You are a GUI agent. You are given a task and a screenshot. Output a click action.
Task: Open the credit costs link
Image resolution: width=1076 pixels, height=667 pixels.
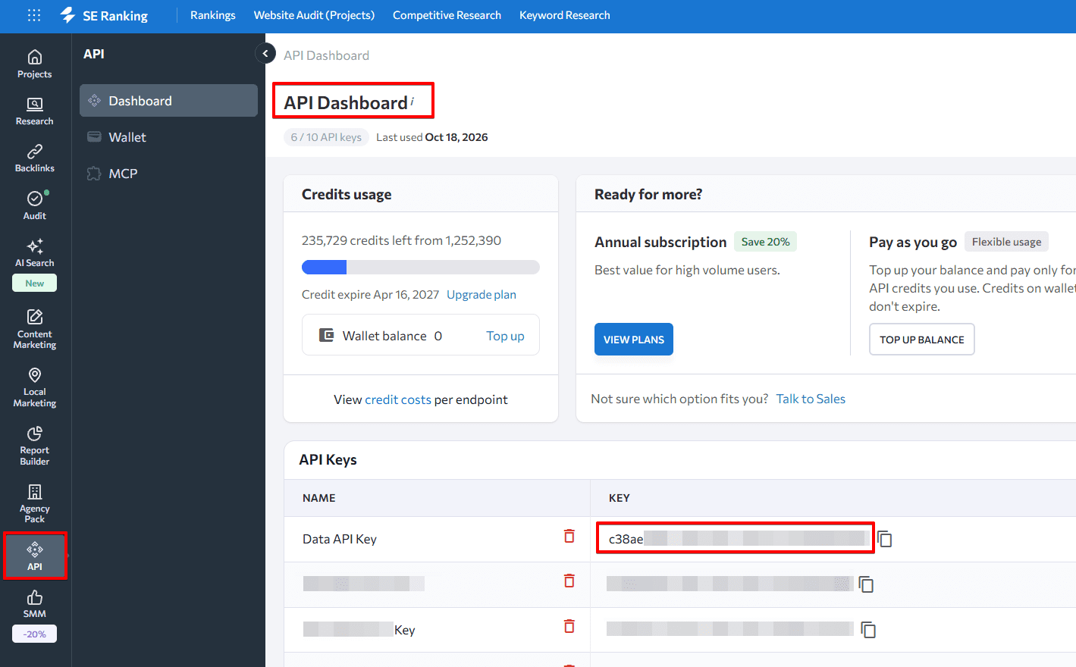tap(398, 399)
